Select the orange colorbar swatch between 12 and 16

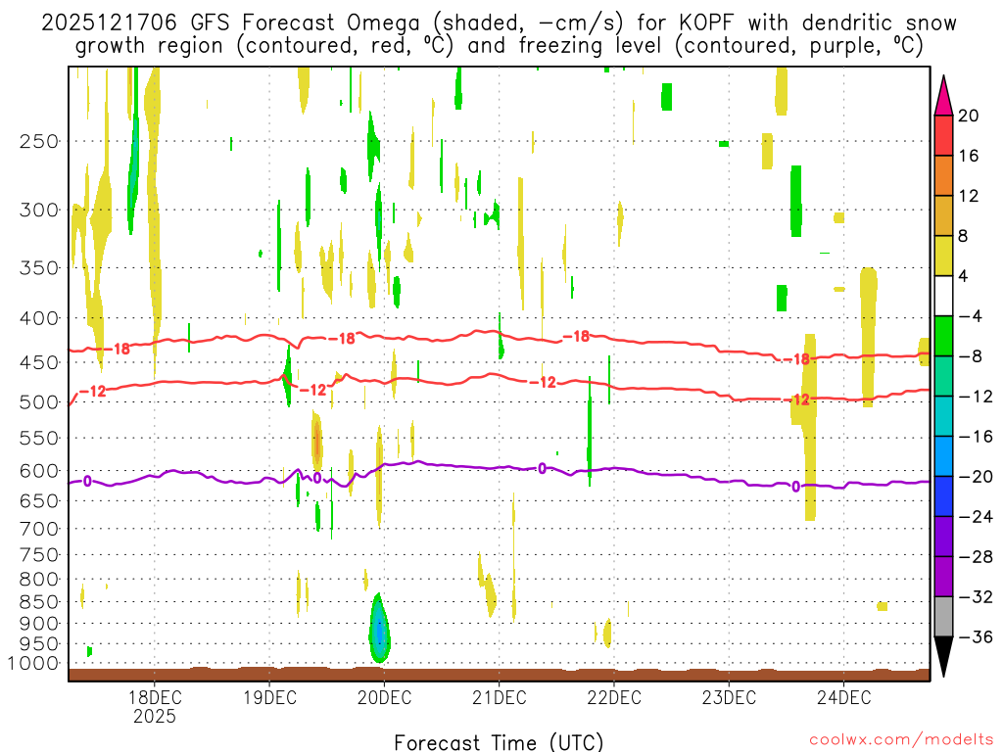944,175
